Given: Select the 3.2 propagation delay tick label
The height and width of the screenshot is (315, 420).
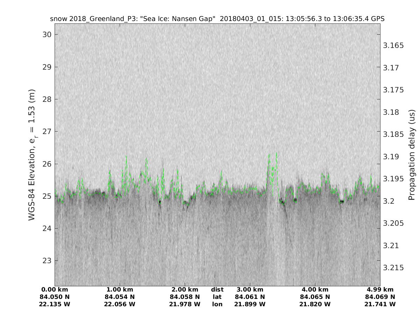Looking at the screenshot, I should 390,201.
